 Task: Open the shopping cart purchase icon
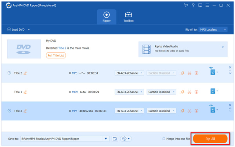pos(186,5)
